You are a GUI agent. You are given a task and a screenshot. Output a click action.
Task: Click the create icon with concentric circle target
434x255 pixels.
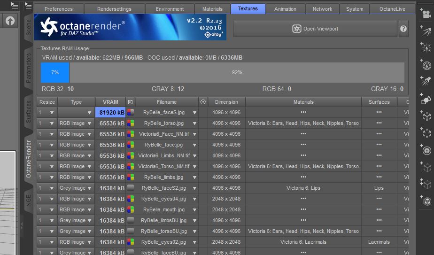click(426, 150)
